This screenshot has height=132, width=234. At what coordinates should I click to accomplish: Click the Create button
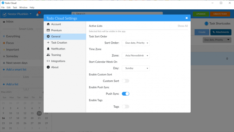(202, 32)
